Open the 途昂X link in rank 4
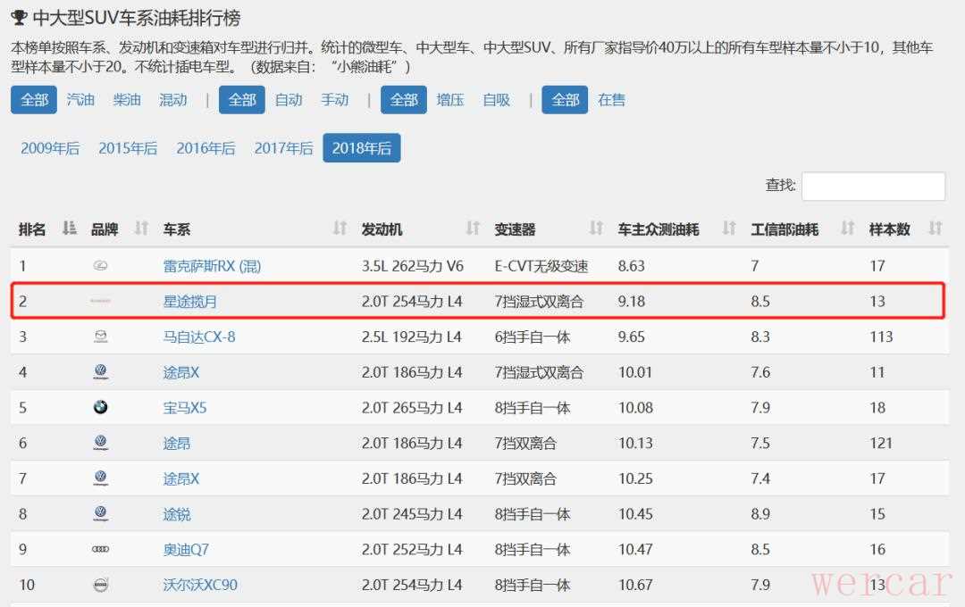This screenshot has width=965, height=607. click(x=180, y=373)
